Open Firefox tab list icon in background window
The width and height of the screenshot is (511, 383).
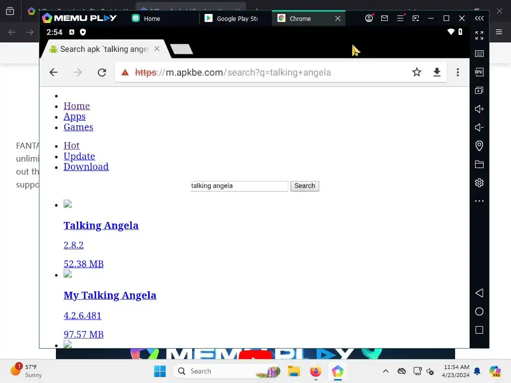click(10, 11)
